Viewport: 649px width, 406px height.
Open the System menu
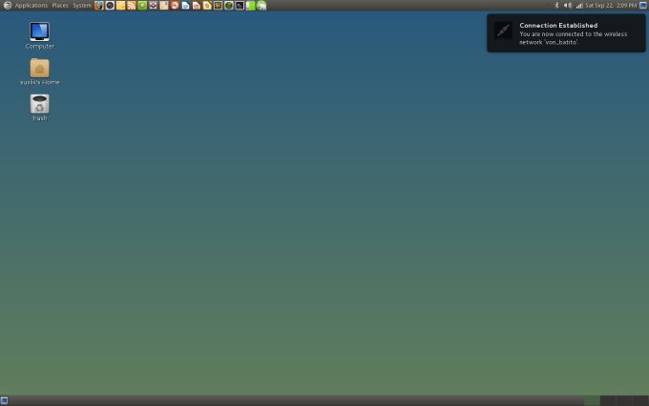coord(82,6)
